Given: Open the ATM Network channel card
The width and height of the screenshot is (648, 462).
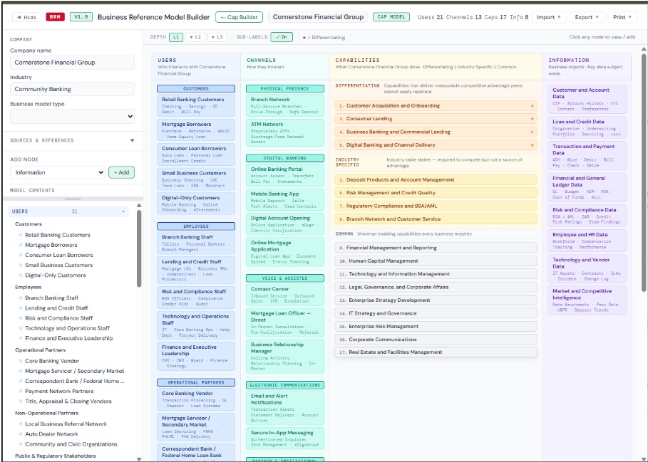Looking at the screenshot, I should pos(284,133).
